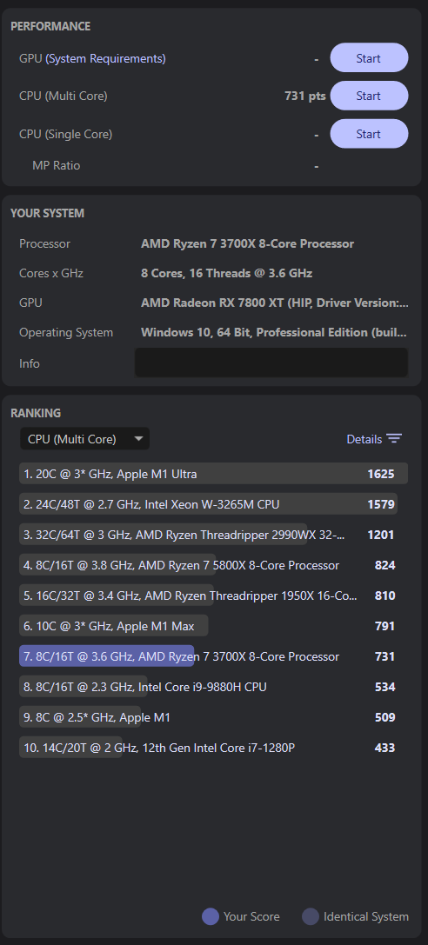Open the CPU (Multi Core) ranking dropdown

[x=84, y=439]
